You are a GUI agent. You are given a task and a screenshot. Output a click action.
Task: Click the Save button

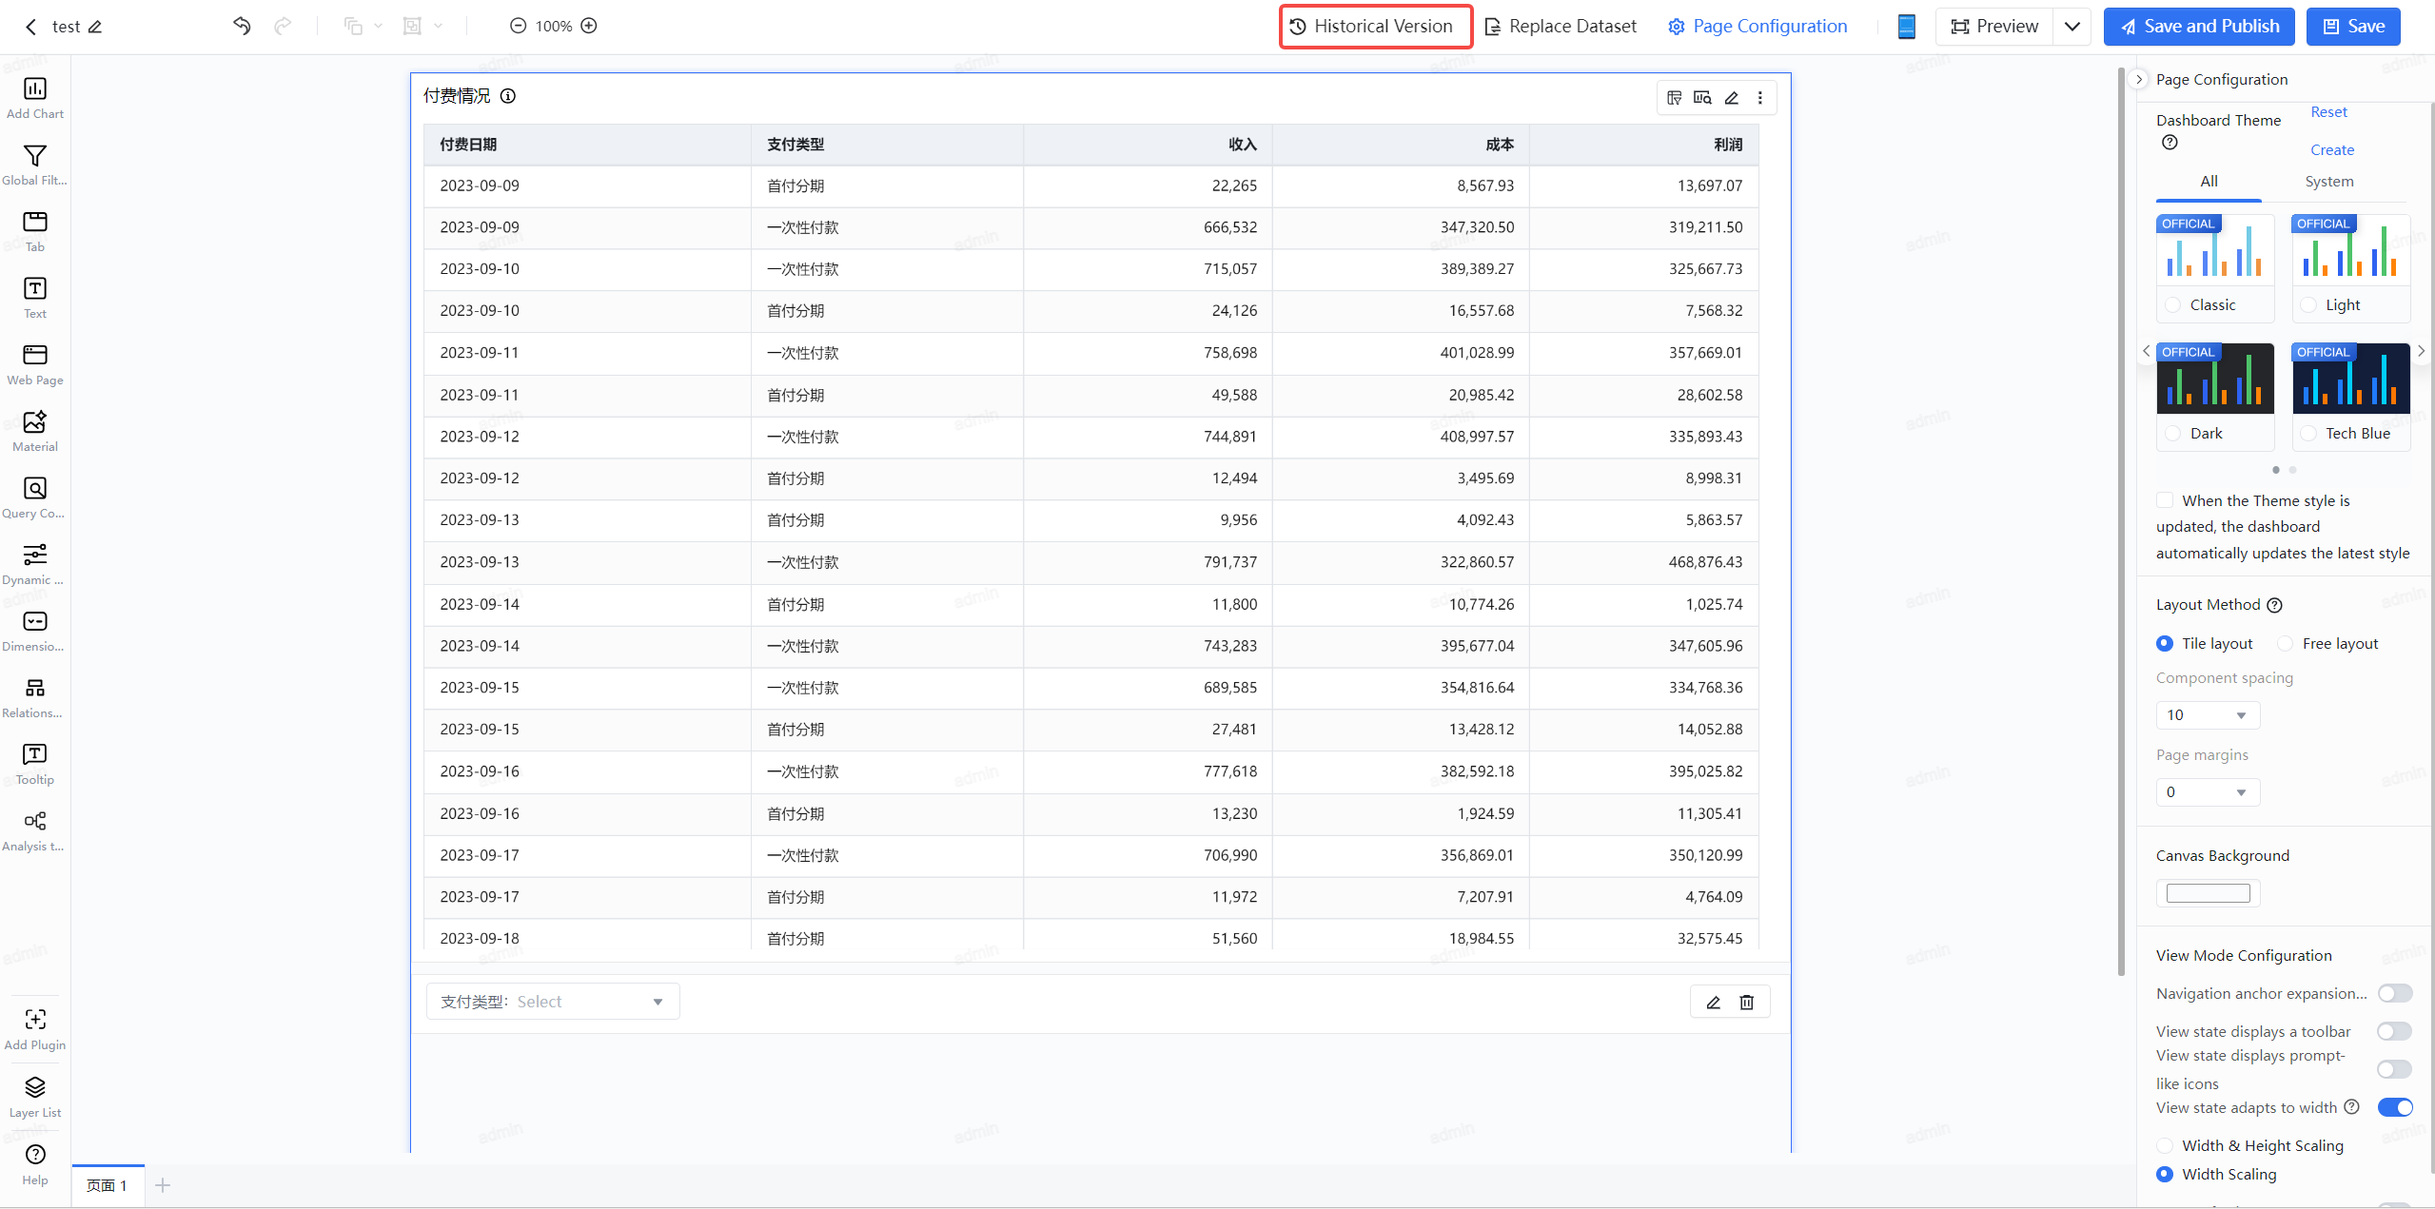tap(2353, 27)
